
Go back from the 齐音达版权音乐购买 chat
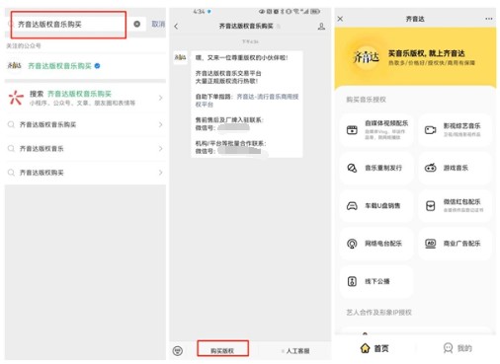click(x=176, y=27)
